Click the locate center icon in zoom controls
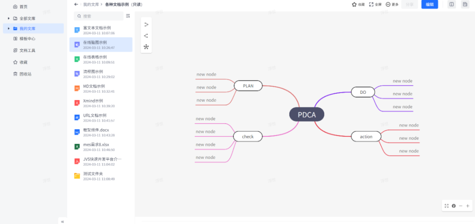Screen dimensions: 475x224 point(453,206)
